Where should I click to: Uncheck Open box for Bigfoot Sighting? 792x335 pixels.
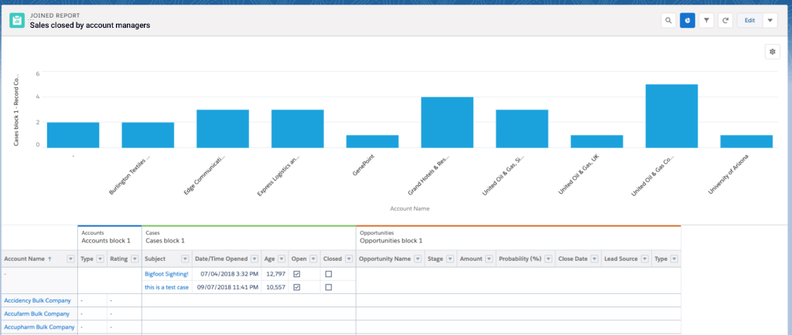click(297, 274)
